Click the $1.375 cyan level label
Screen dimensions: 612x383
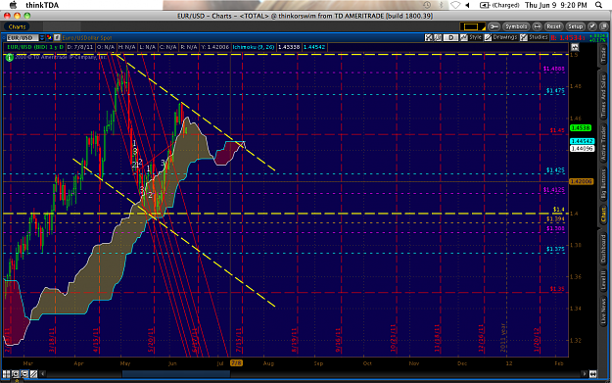555,249
